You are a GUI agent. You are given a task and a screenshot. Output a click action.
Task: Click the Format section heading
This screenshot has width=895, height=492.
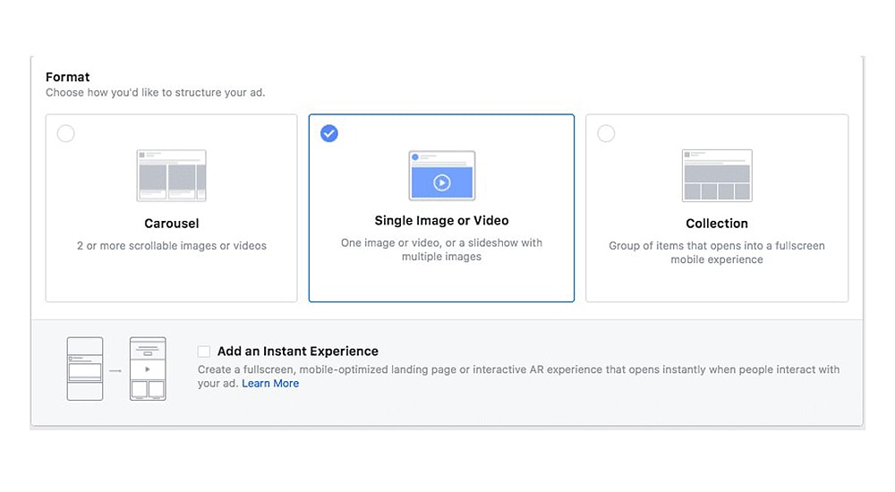68,78
